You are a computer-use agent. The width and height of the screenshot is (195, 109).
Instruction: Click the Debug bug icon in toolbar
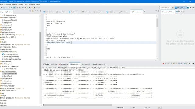[x=23, y=8]
